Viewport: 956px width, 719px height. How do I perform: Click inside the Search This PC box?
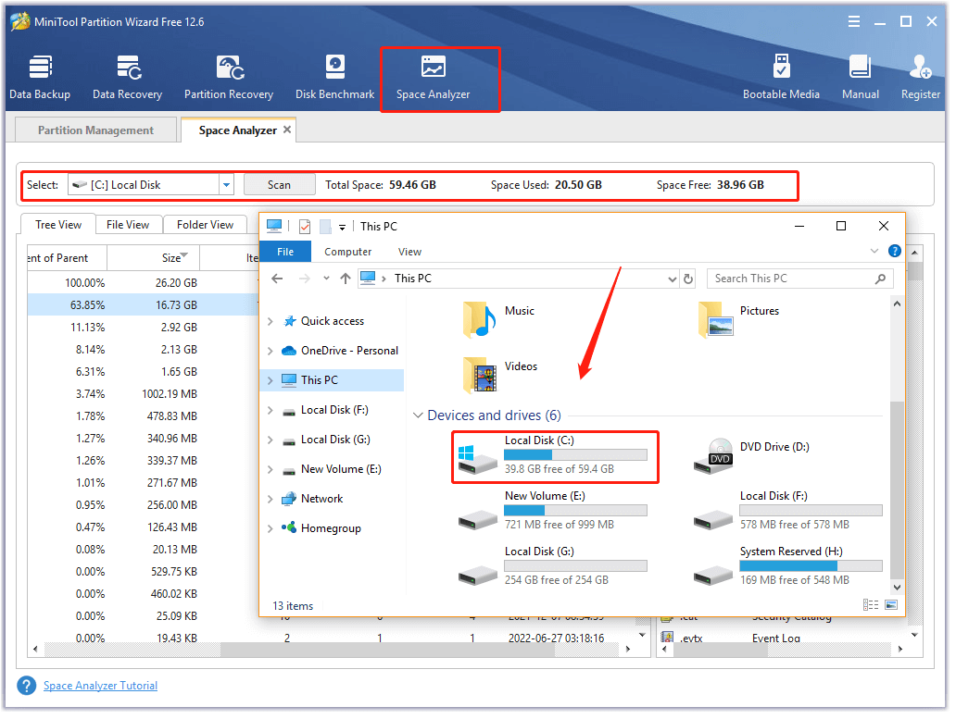point(799,278)
